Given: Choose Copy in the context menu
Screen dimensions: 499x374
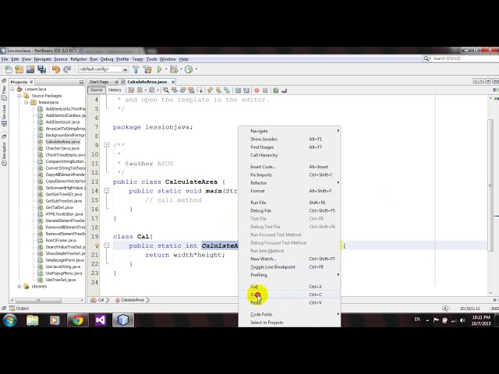Looking at the screenshot, I should [x=289, y=295].
